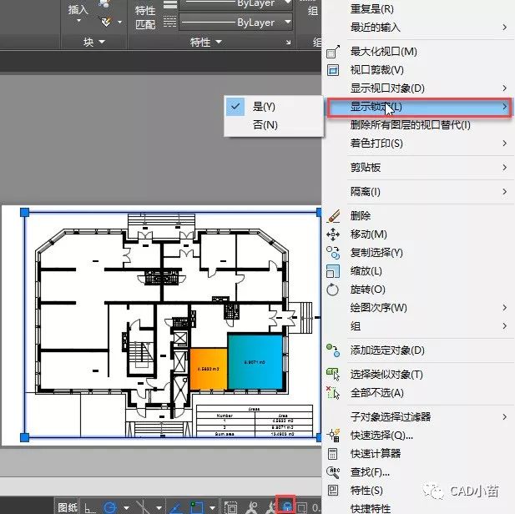Select 否(N) to unlock the viewport display
This screenshot has height=514, width=515.
click(x=265, y=125)
